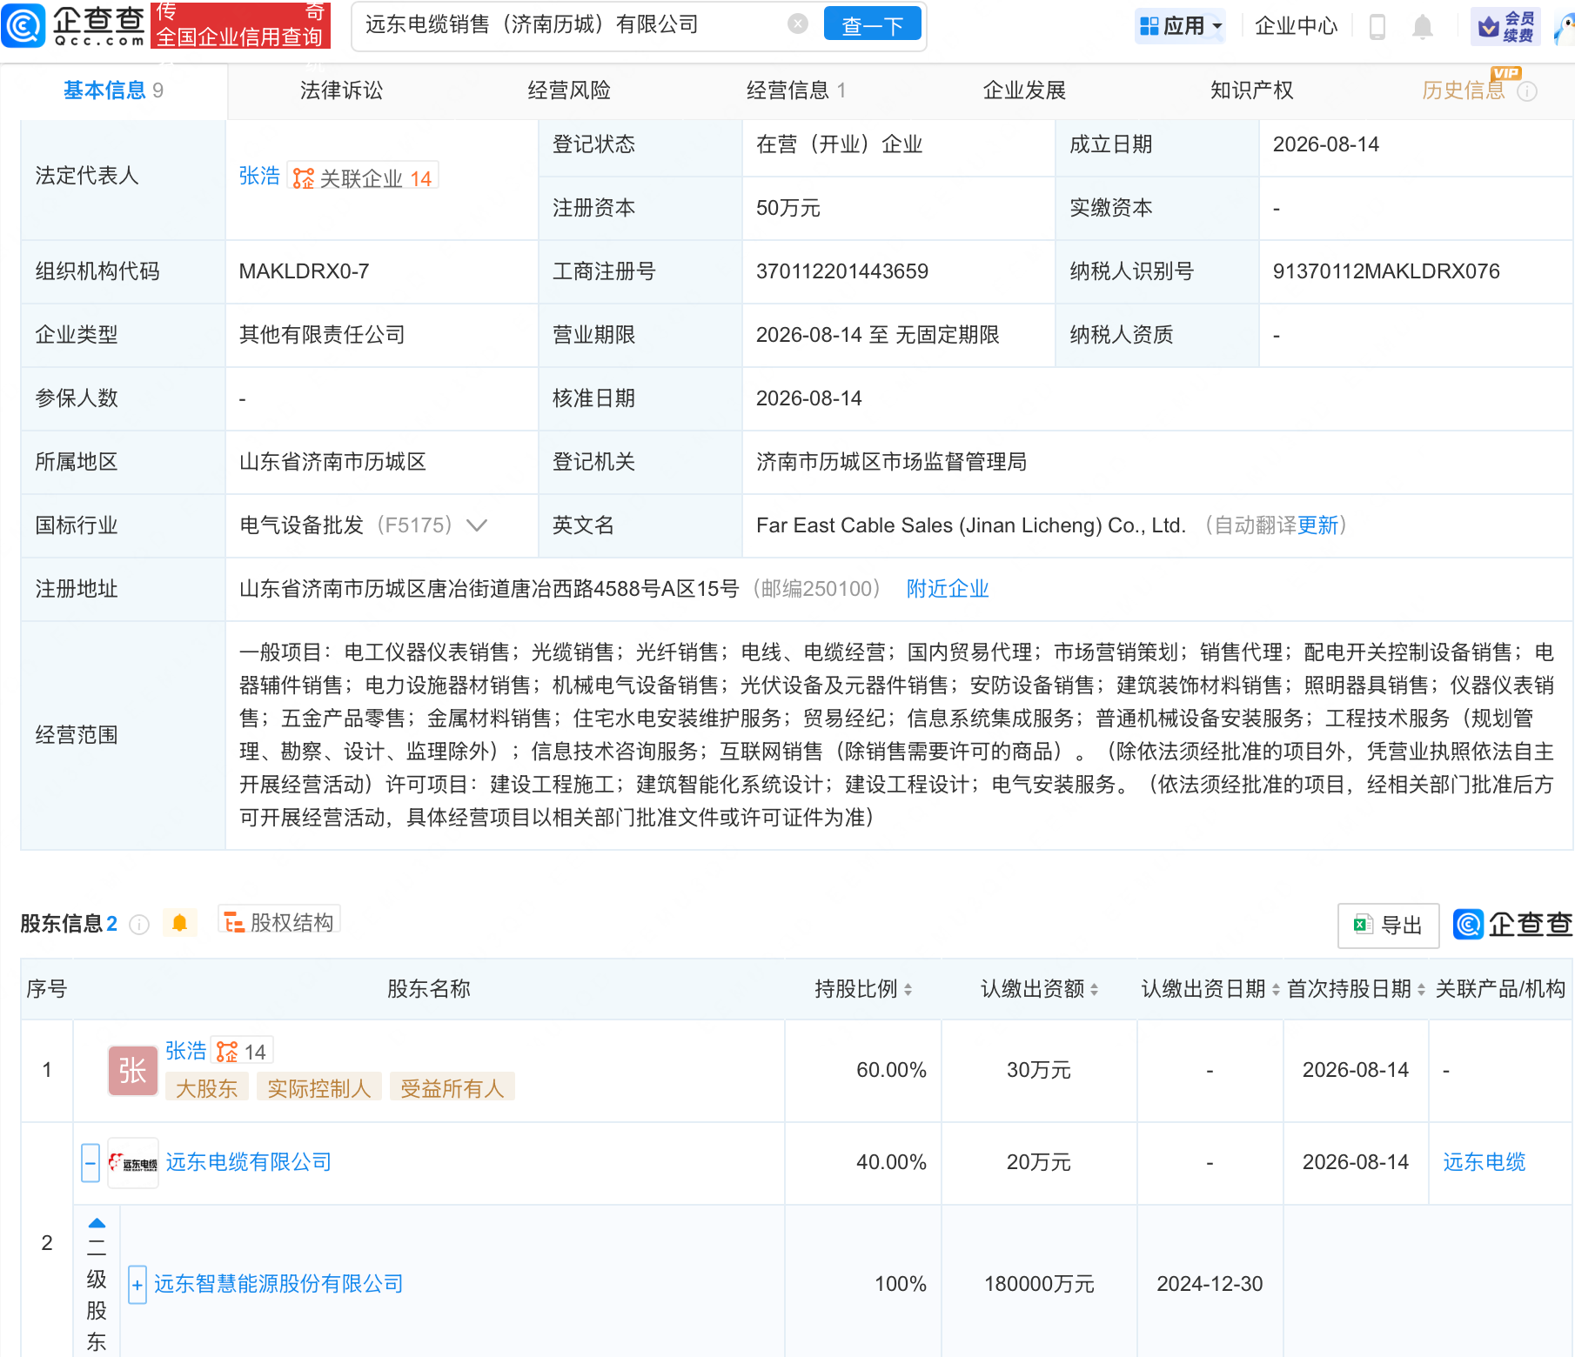Click the 查一下 search button
1575x1357 pixels.
tap(872, 25)
